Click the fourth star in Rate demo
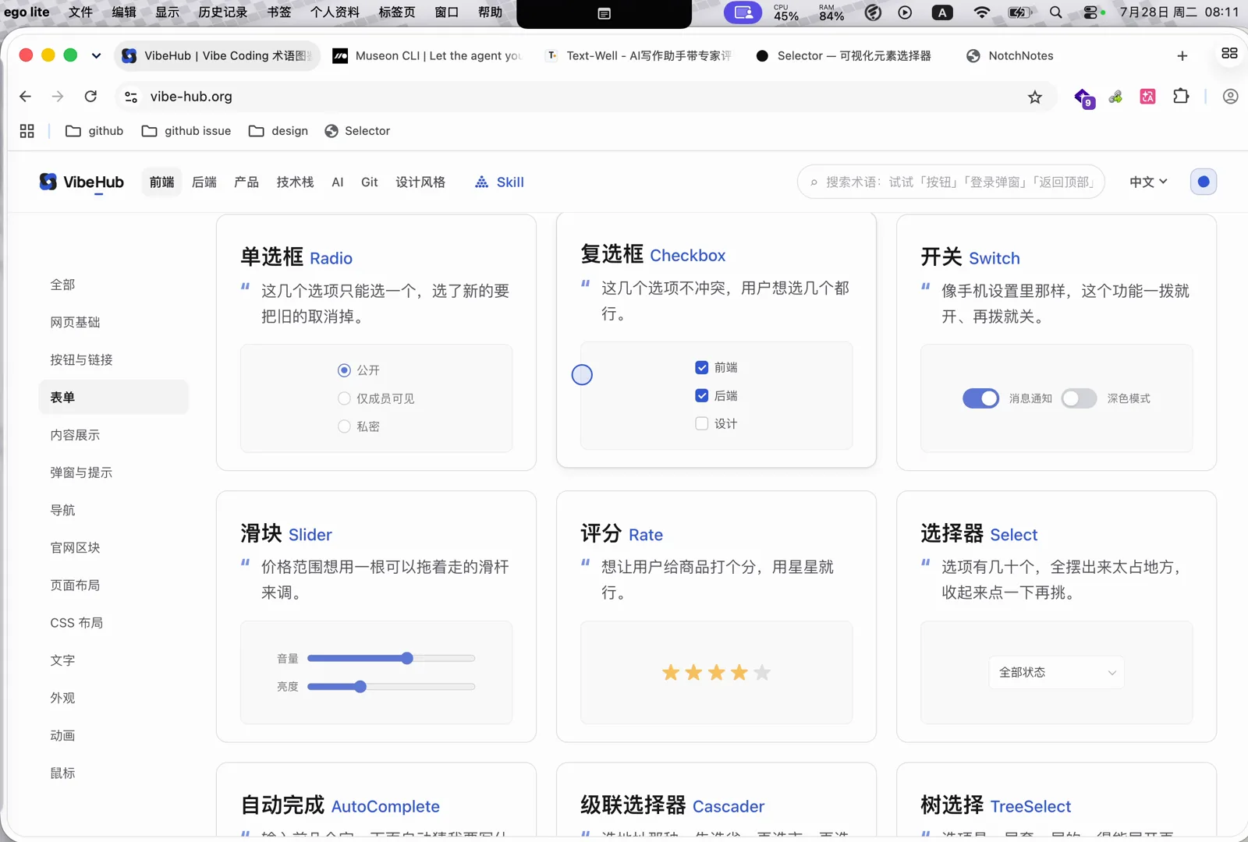Viewport: 1248px width, 842px height. [739, 672]
